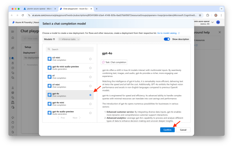Click the search magnifier icon
Image resolution: width=233 pixels, height=147 pixels.
pos(49,49)
